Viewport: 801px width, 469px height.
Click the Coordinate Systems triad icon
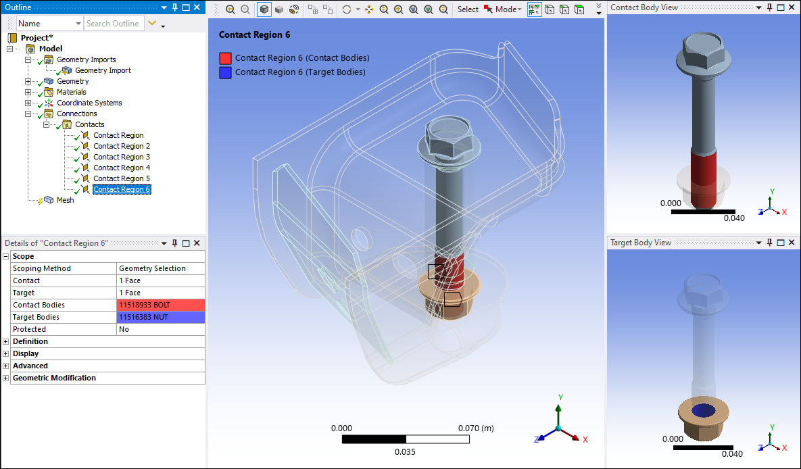pyautogui.click(x=49, y=103)
